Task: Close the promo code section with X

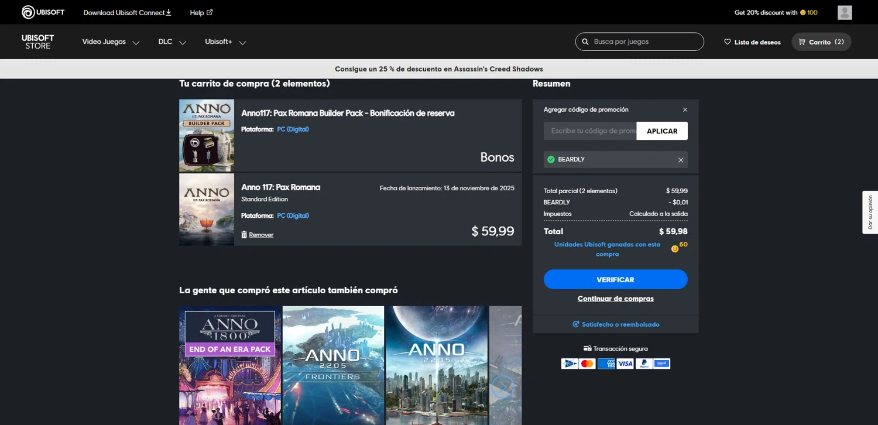Action: [x=685, y=109]
